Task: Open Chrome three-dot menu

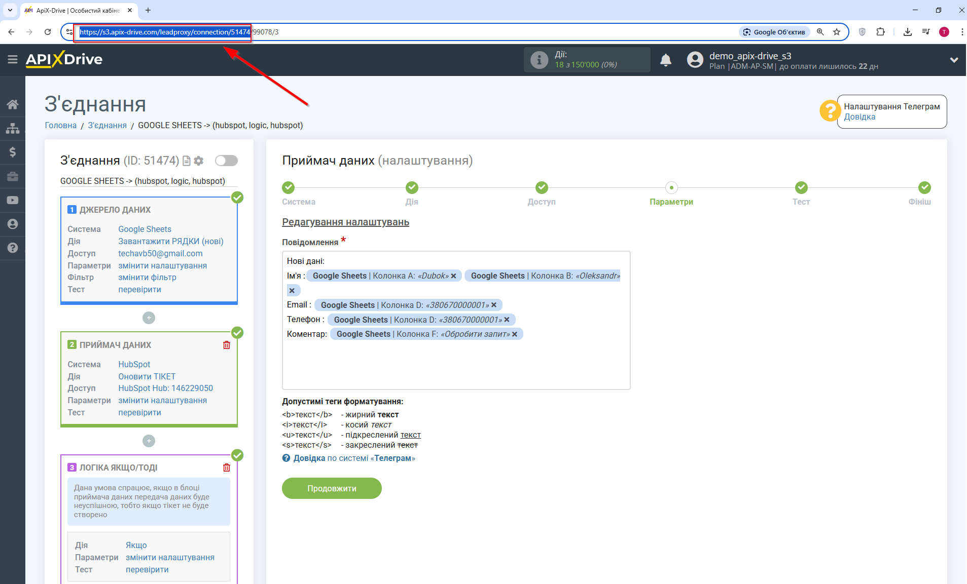Action: [961, 32]
